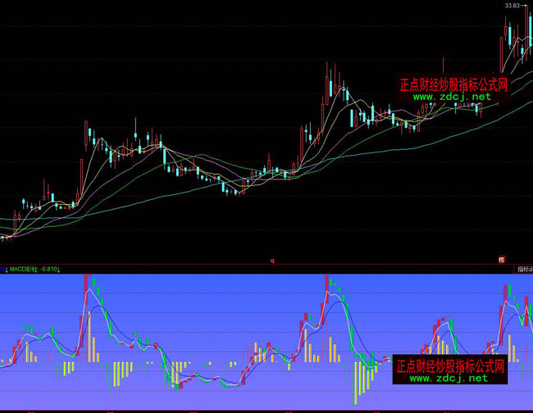
Task: Click the bottom date axis of the indicator panel
Action: pyautogui.click(x=266, y=410)
